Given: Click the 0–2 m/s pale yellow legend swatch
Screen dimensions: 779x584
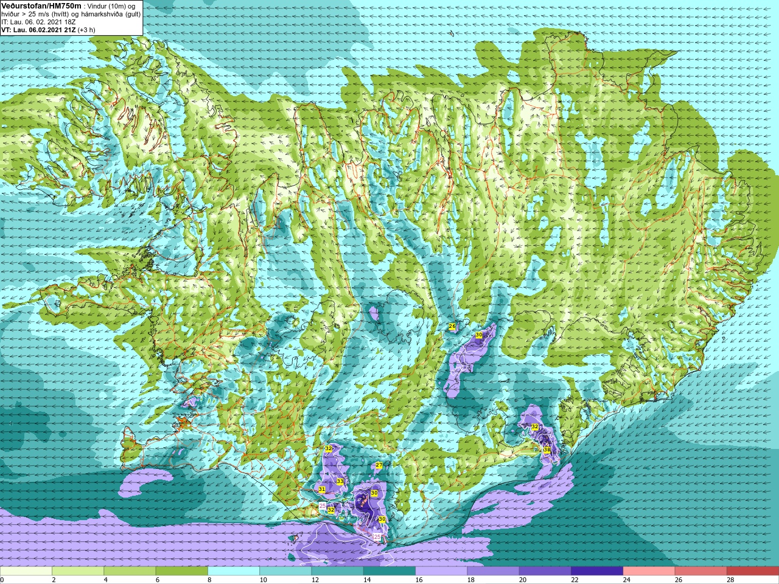Looking at the screenshot, I should pyautogui.click(x=26, y=571).
